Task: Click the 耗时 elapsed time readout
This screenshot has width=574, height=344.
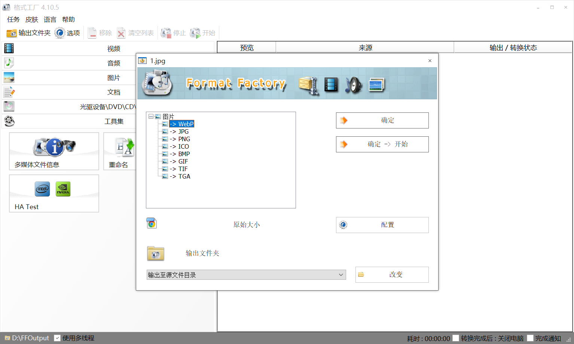Action: point(428,338)
